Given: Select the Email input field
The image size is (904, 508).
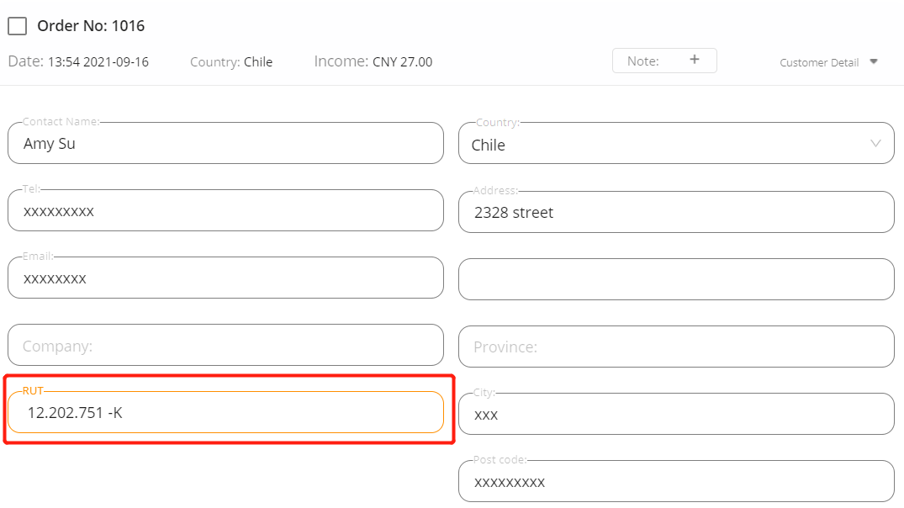Looking at the screenshot, I should [225, 278].
